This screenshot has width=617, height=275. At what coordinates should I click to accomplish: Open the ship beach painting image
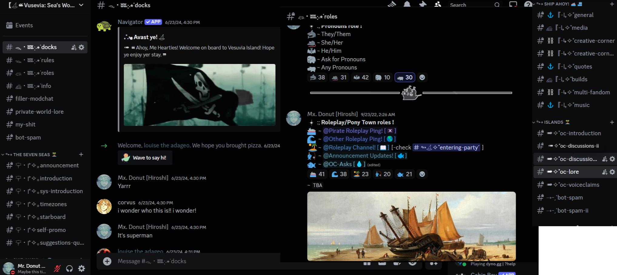[x=411, y=226]
